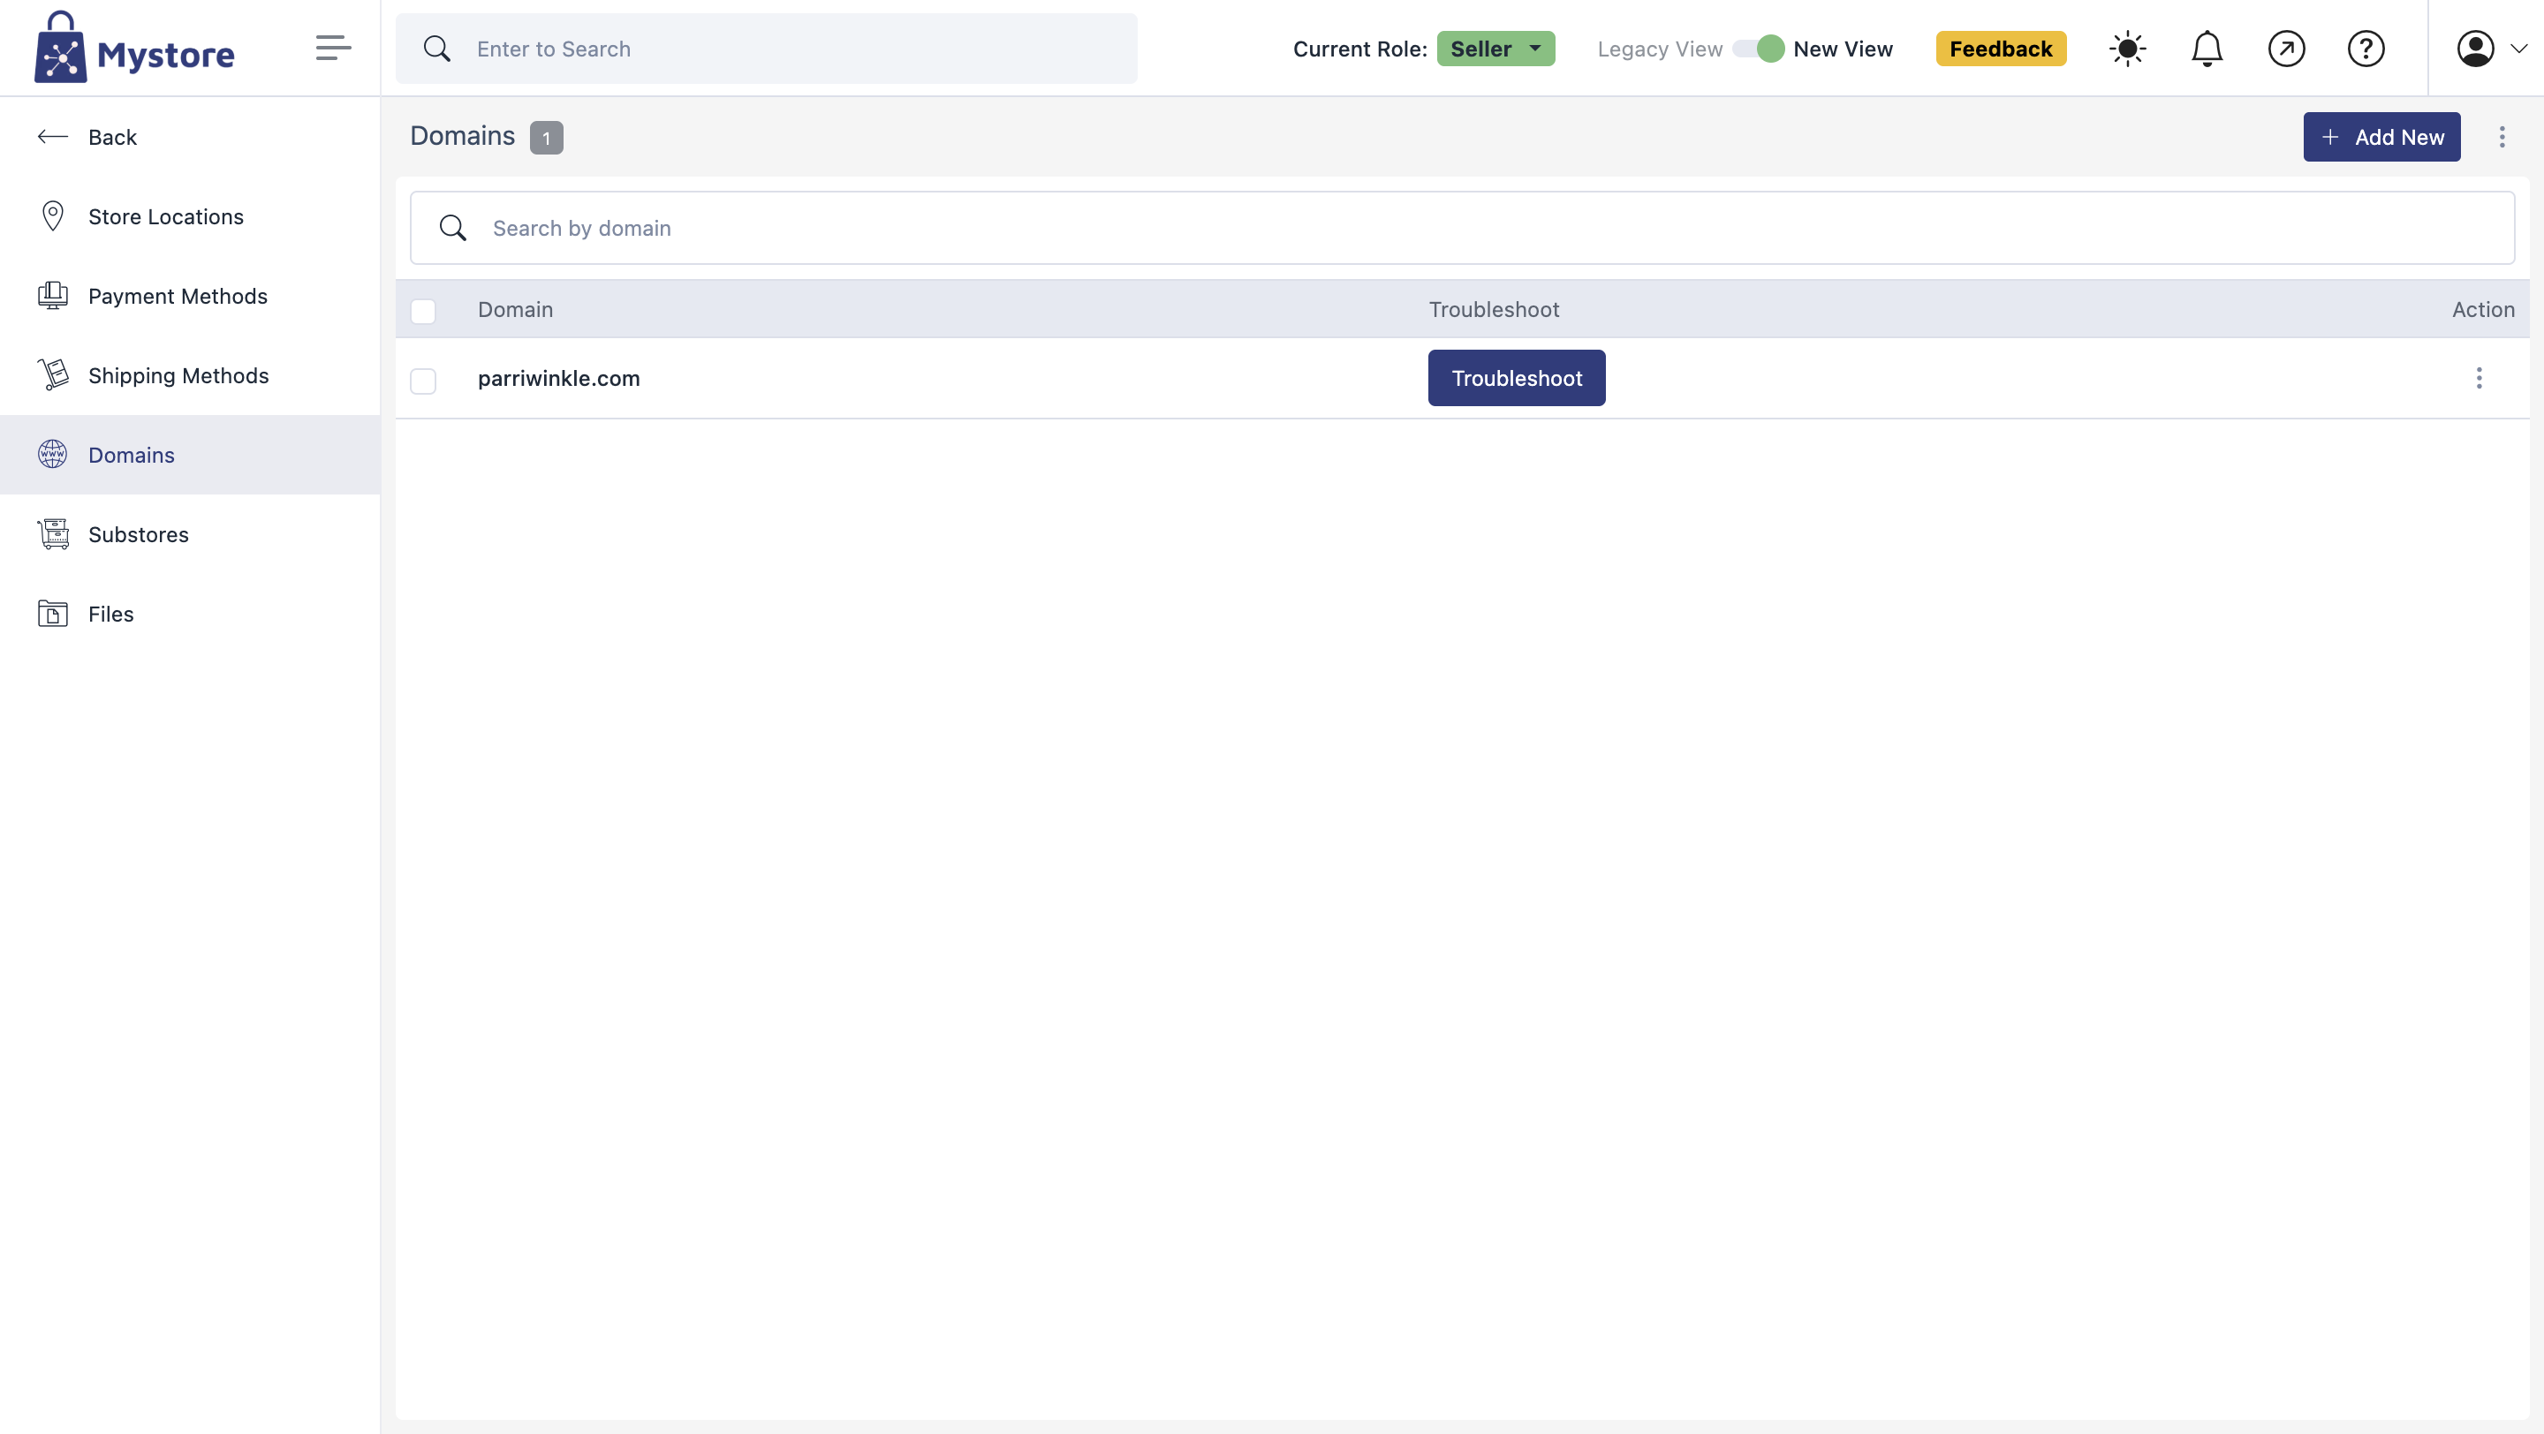This screenshot has width=2544, height=1434.
Task: Click the New View label
Action: [x=1843, y=49]
